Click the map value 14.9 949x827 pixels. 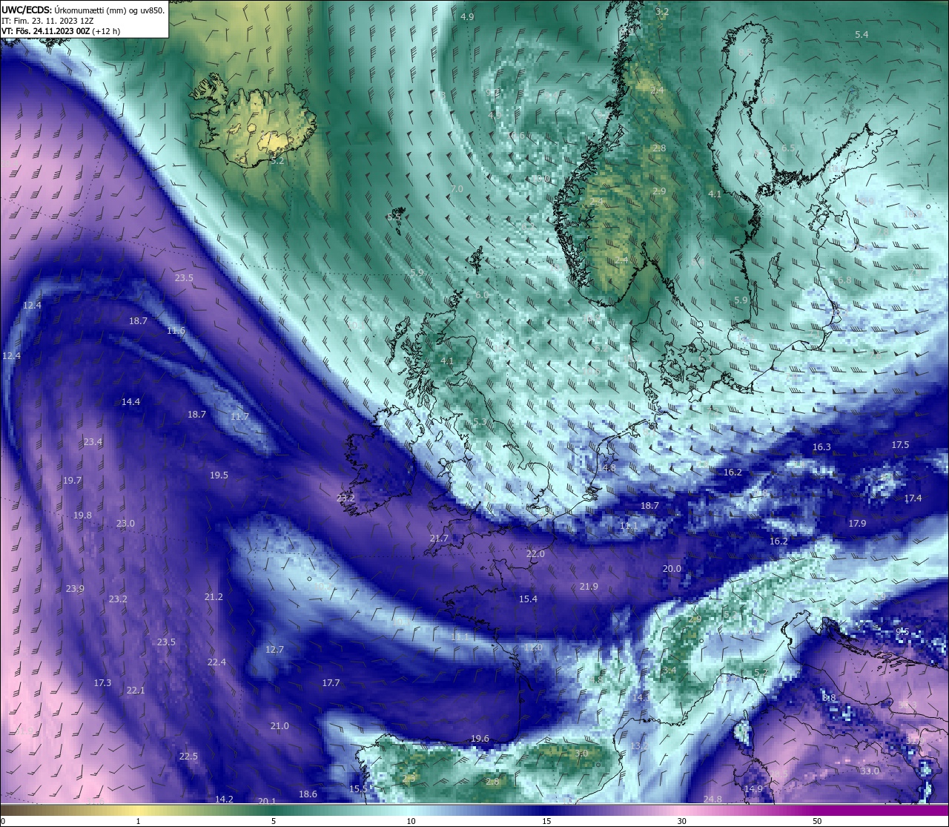[753, 789]
